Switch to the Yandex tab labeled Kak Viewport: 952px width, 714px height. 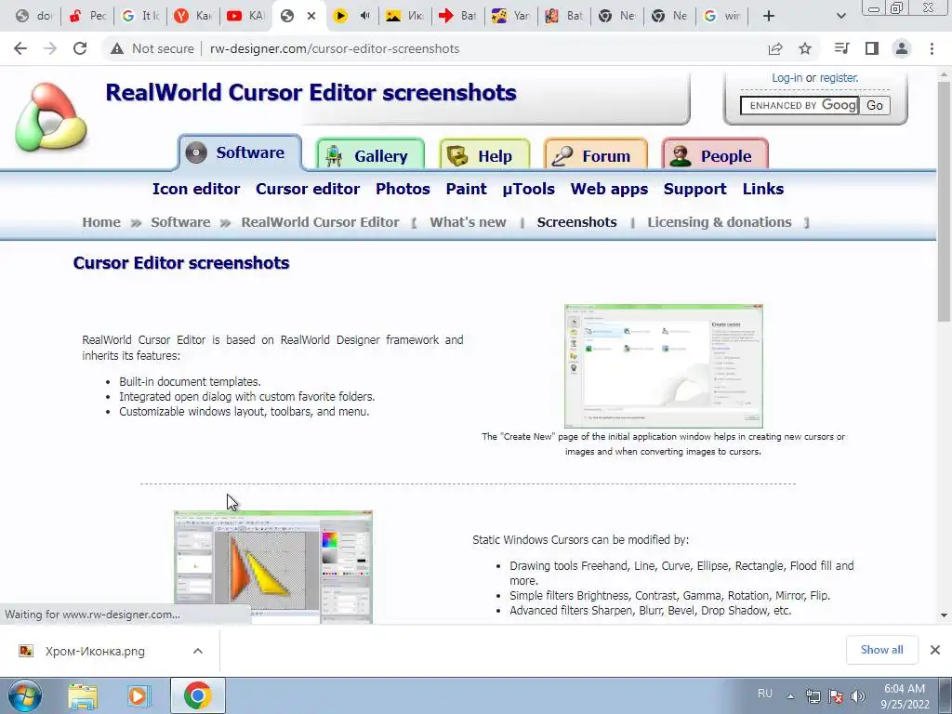[x=192, y=16]
